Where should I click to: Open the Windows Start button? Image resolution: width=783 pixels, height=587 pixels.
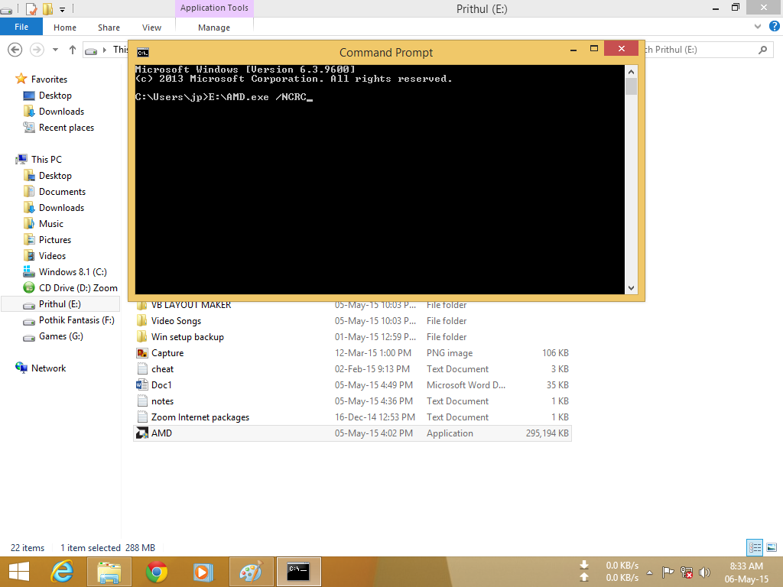click(19, 572)
